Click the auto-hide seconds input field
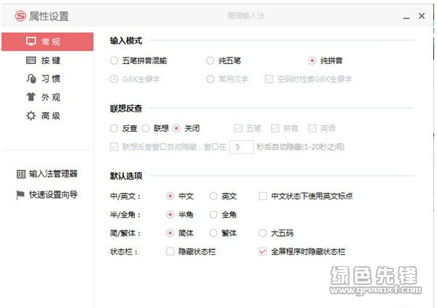 tap(242, 147)
